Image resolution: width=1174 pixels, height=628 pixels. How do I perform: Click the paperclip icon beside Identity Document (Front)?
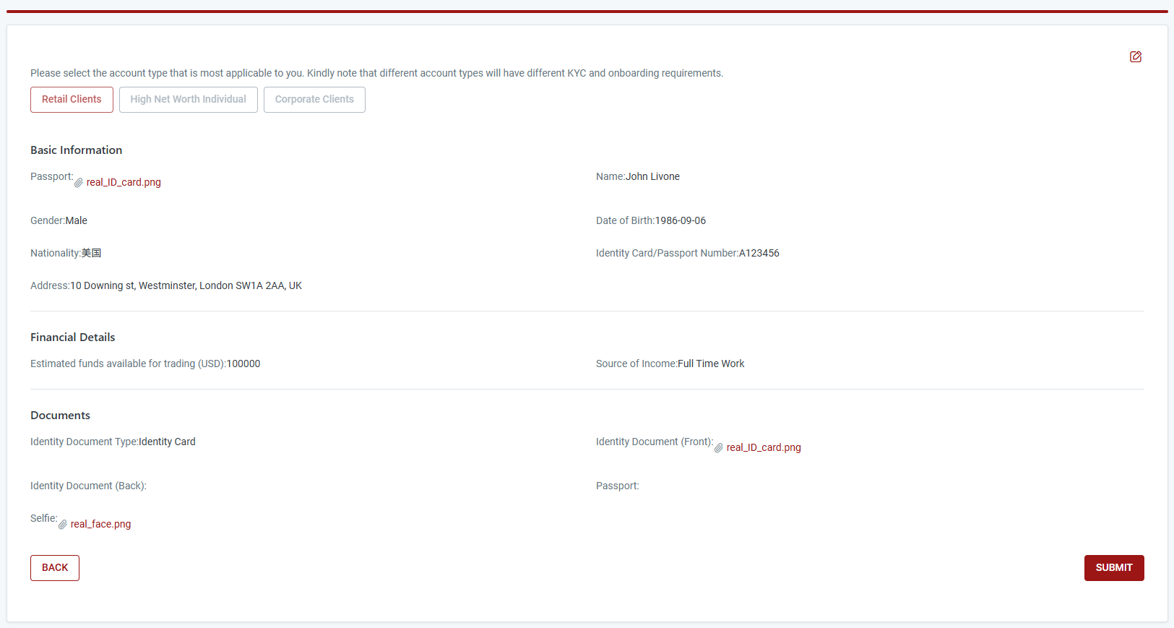coord(719,448)
